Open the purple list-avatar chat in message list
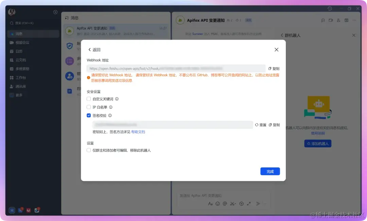Screen dimensions: 367x221 point(70,61)
